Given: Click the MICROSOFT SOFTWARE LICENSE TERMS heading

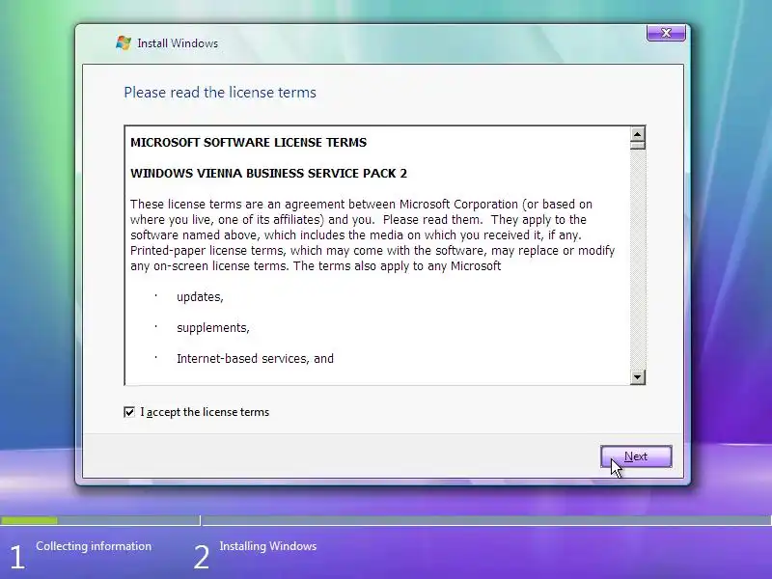Looking at the screenshot, I should point(249,142).
